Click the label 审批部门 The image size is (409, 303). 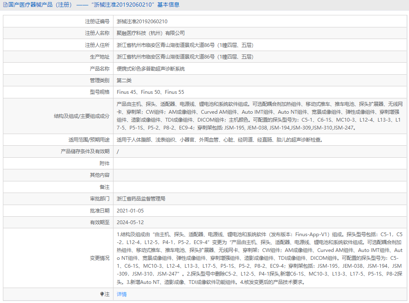pos(100,199)
